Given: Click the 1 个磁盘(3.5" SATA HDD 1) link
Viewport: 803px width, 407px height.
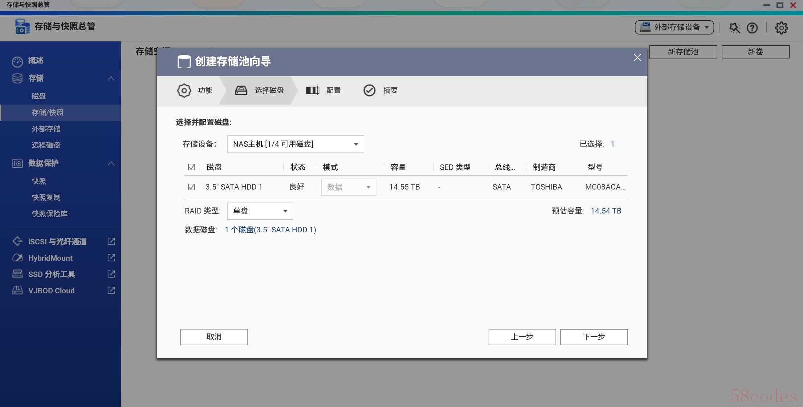Looking at the screenshot, I should [x=270, y=230].
